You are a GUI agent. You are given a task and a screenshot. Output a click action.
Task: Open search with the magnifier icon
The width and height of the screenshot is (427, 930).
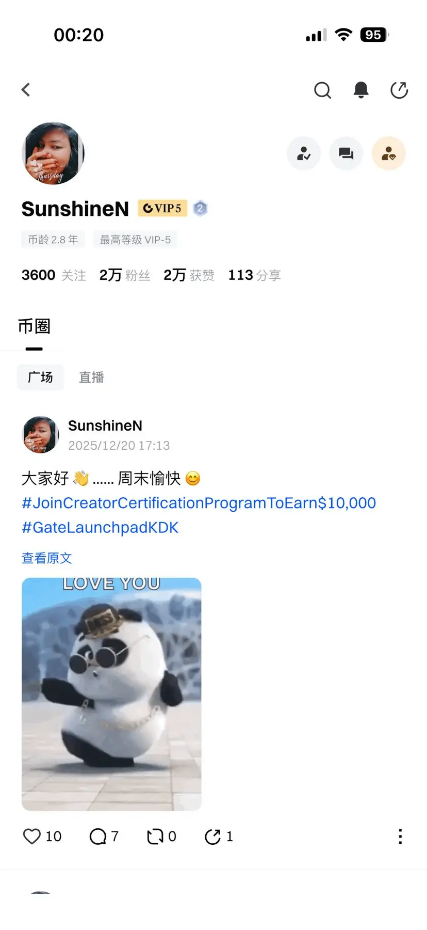click(x=322, y=90)
